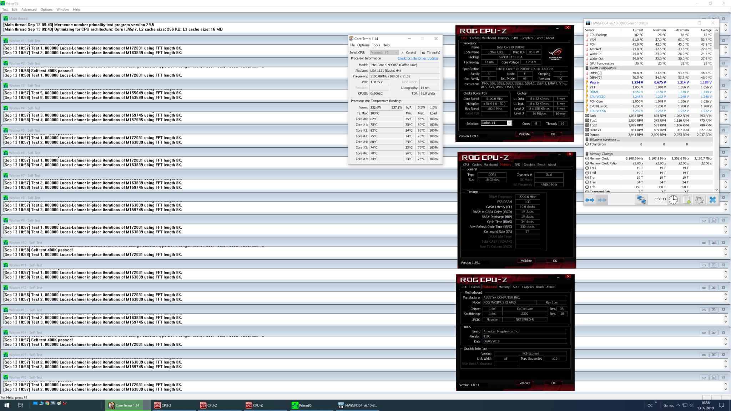Screen dimensions: 731x411
Task: Switch to Caches tab in top CPU-Z window
Action: (x=475, y=38)
